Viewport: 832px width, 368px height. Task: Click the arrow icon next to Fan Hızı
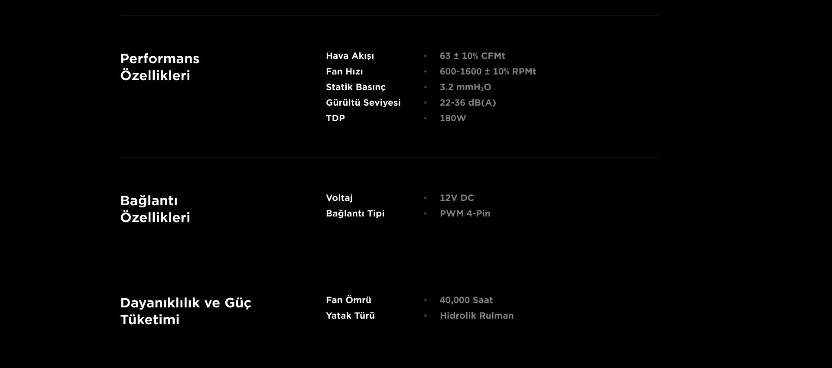[x=426, y=71]
